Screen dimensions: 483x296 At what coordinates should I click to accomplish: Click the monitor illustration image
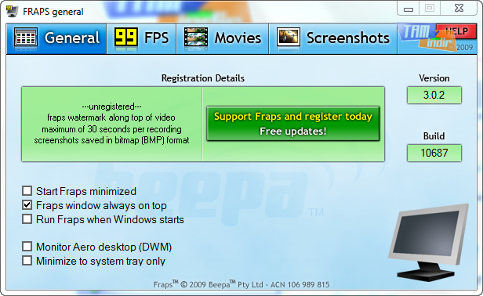pos(428,242)
